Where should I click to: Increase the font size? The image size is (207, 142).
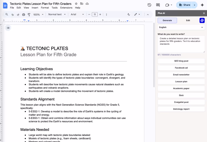pyautogui.click(x=100, y=14)
